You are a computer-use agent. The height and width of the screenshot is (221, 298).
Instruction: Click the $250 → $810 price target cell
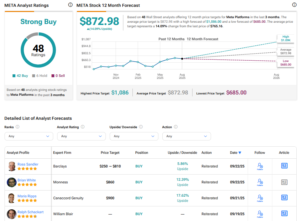pyautogui.click(x=110, y=166)
